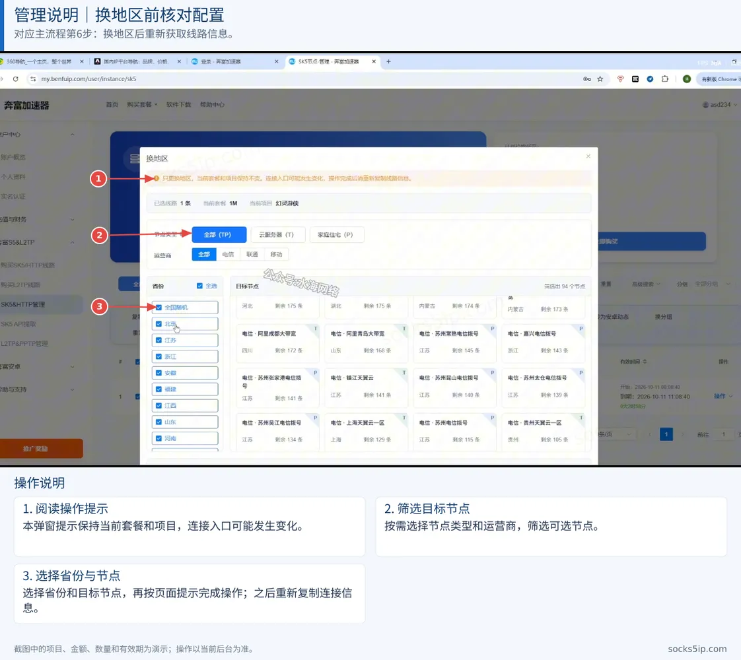
Task: Expand the 帮助与支持 sidebar section
Action: [x=72, y=389]
